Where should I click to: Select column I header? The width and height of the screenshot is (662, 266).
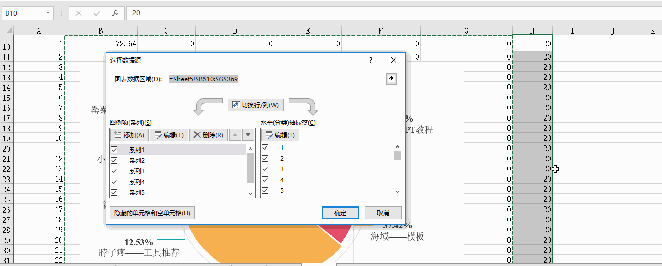[x=572, y=31]
